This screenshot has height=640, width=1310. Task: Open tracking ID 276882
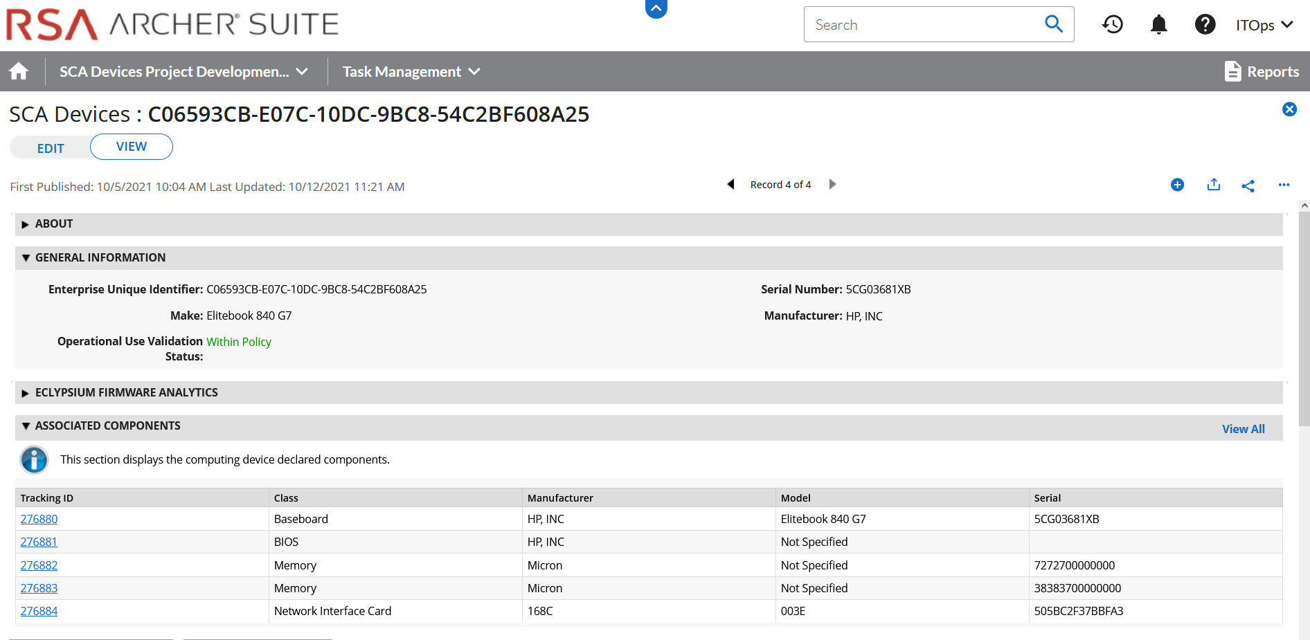(39, 565)
